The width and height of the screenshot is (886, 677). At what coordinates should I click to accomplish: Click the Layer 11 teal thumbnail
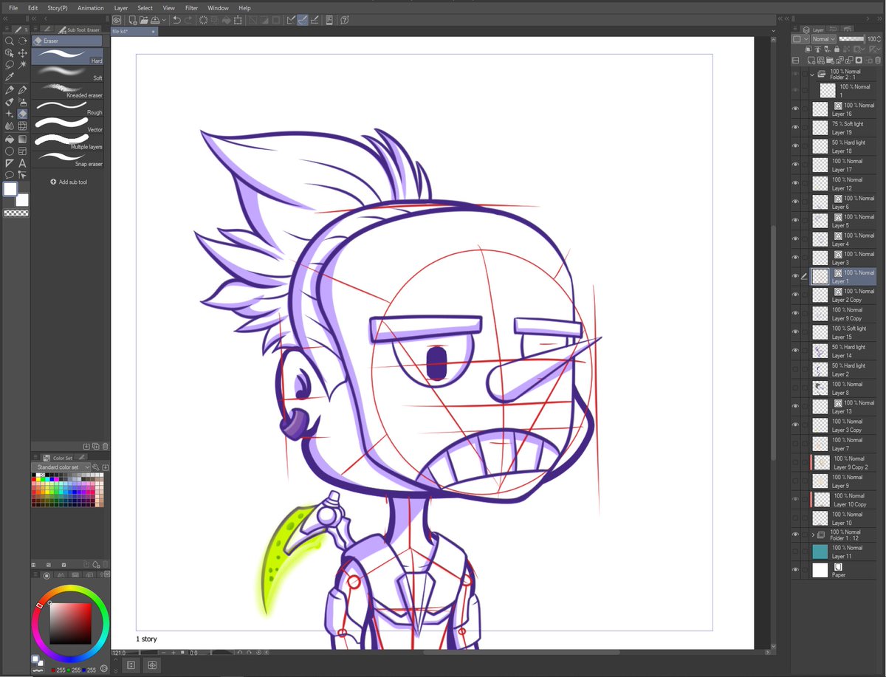[x=820, y=551]
